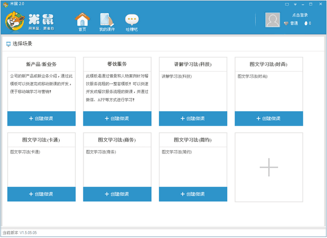Click the 选择场景 section monitor icon
Image resolution: width=327 pixels, height=238 pixels.
8,44
